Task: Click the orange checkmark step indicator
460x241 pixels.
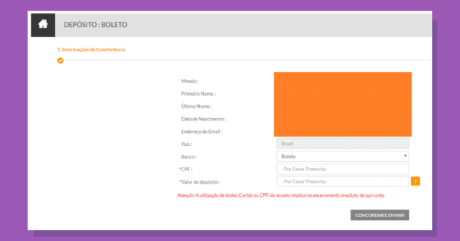Action: point(60,61)
